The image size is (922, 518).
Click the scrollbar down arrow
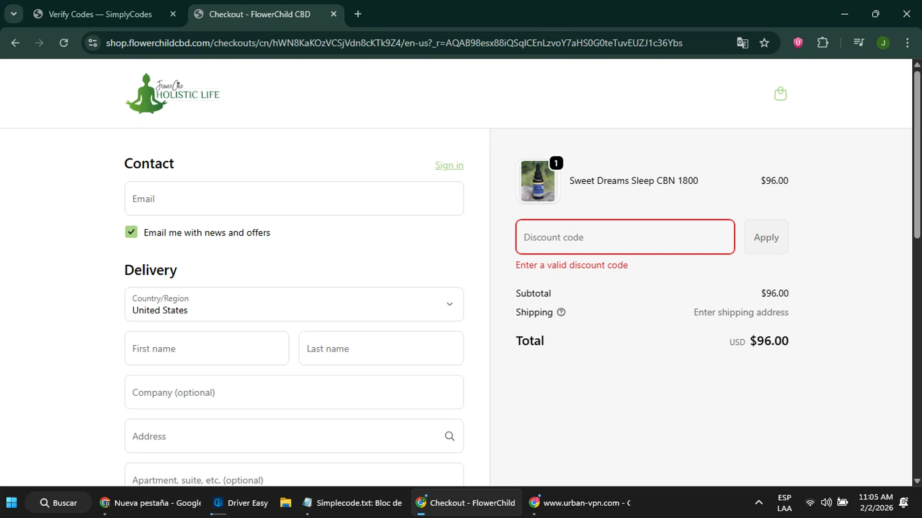coord(917,481)
